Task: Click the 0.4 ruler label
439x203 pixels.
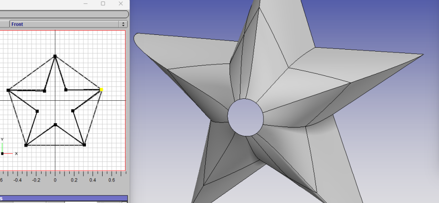Action: click(x=93, y=180)
